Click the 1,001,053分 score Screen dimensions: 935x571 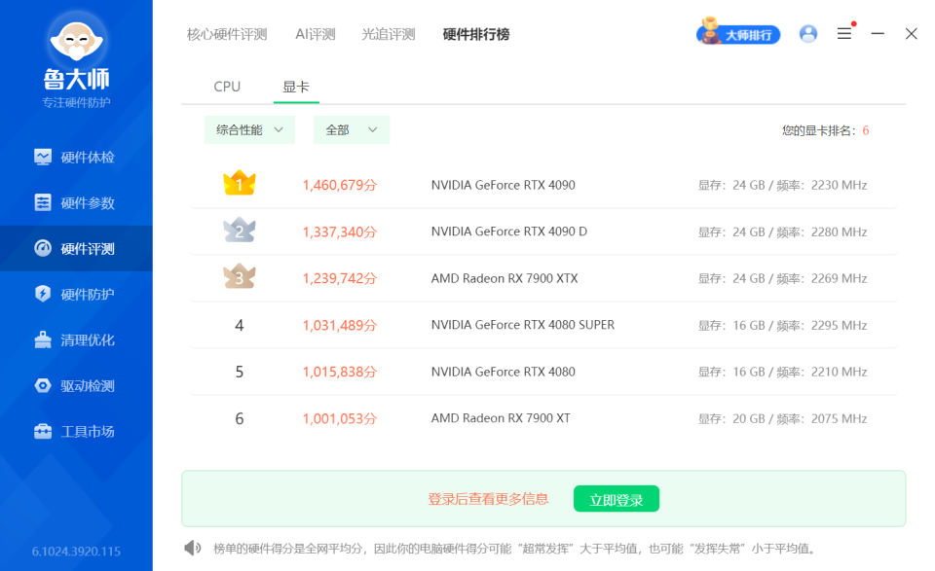pos(340,418)
